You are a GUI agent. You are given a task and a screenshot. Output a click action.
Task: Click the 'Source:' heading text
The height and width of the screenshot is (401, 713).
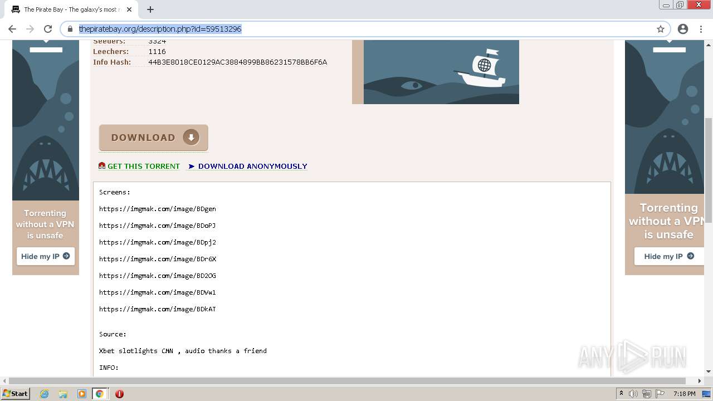[113, 334]
